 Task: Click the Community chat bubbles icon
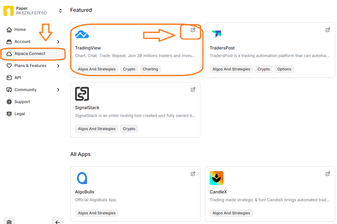click(x=9, y=90)
